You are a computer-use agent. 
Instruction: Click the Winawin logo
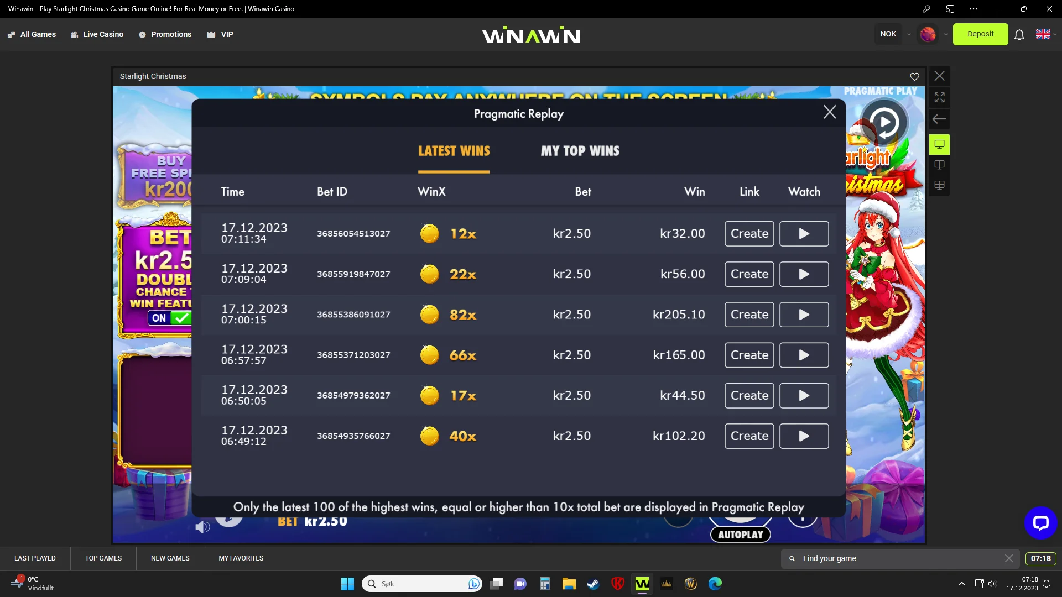click(531, 35)
